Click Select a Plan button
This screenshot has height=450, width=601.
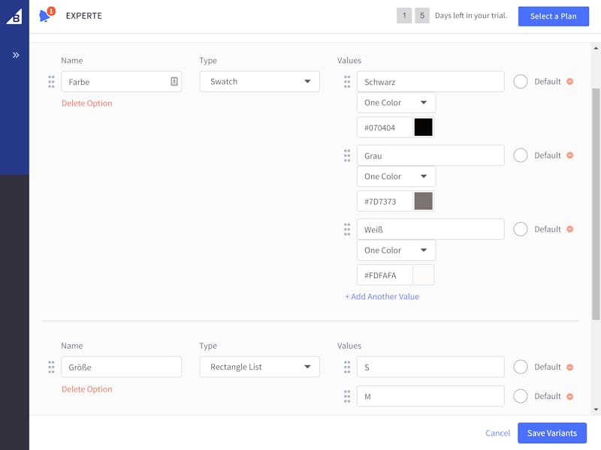554,16
